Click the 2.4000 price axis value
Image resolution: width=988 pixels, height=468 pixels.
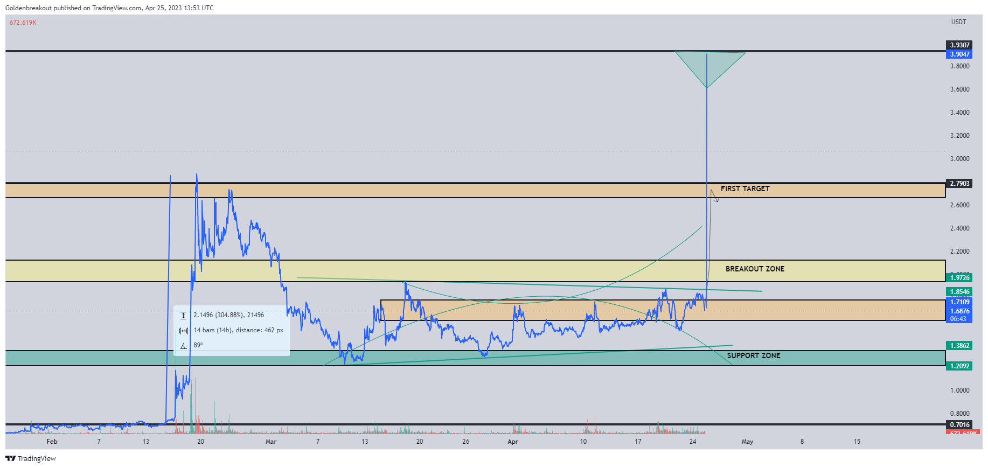pos(959,228)
